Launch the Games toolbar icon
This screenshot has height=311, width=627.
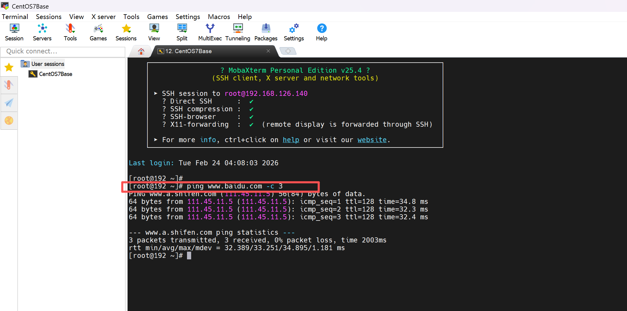(98, 32)
